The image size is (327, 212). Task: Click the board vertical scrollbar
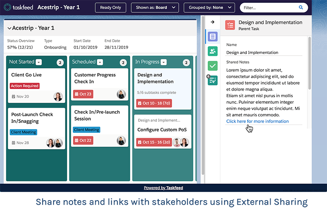tap(203, 95)
